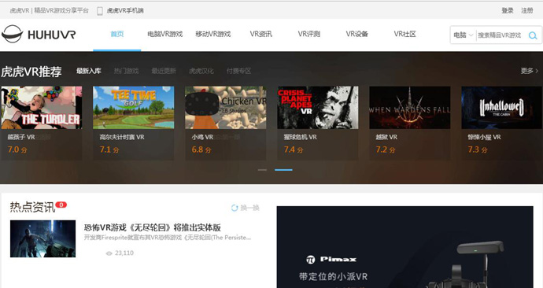Select the second carousel page indicator
The image size is (543, 288).
283,170
